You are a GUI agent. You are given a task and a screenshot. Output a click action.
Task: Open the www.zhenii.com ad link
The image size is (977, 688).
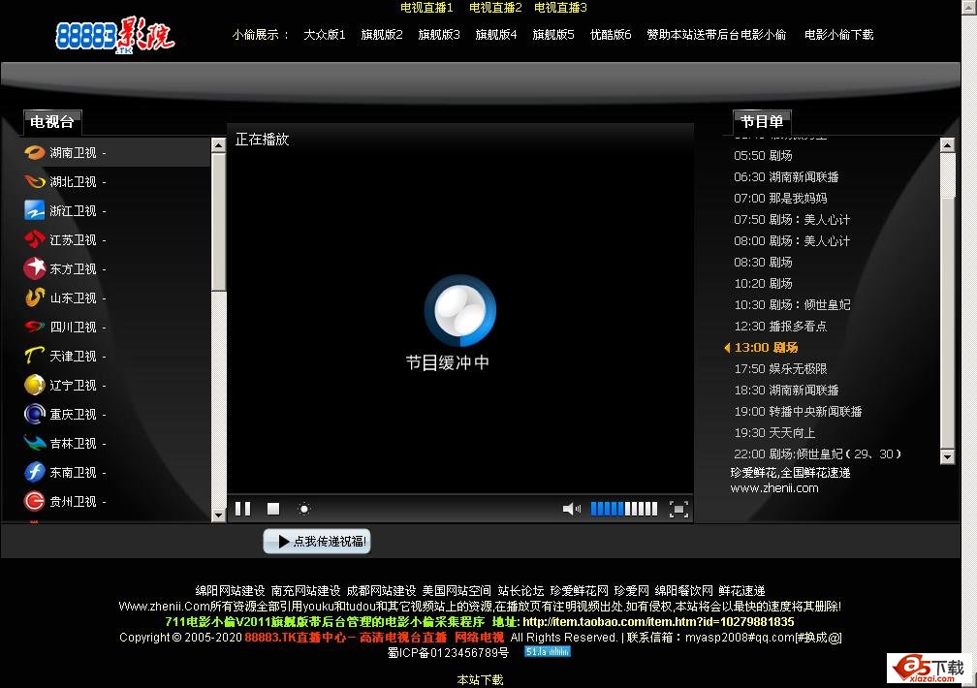(774, 488)
